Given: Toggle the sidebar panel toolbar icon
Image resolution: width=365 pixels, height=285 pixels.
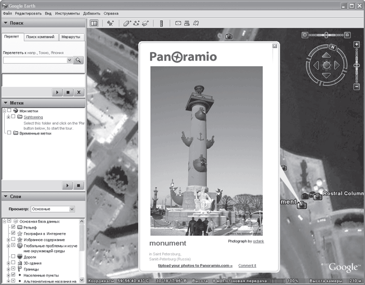Looking at the screenshot, I should (x=94, y=23).
